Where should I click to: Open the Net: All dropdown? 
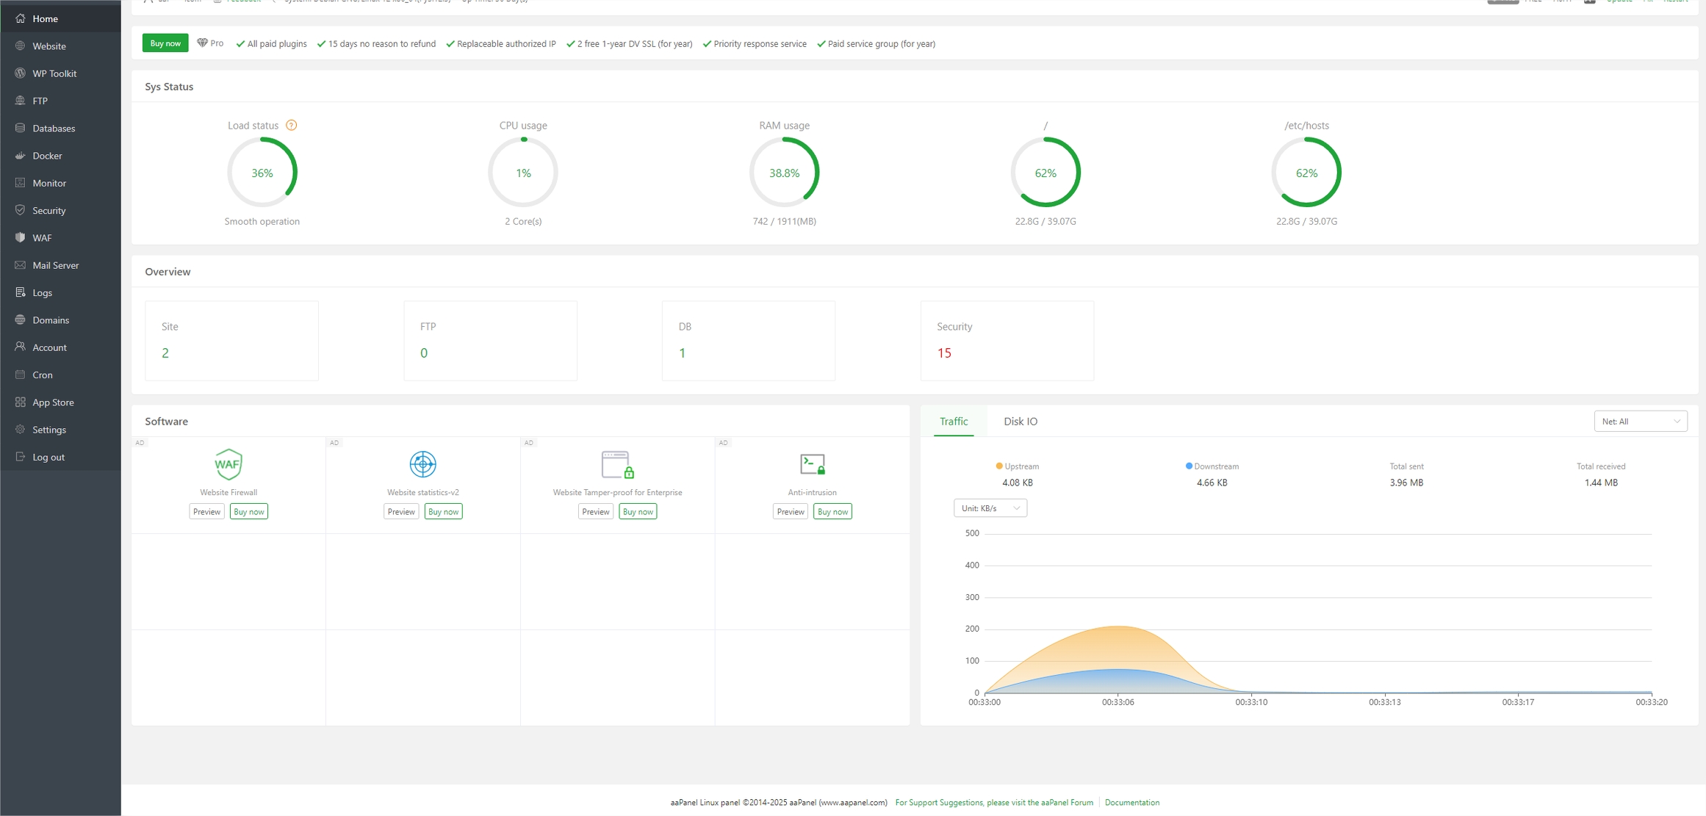1640,422
